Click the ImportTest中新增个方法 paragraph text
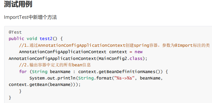The height and width of the screenshot is (103, 212). click(30, 17)
